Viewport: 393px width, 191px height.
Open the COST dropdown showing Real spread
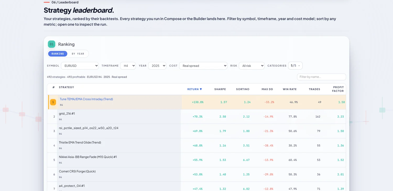coord(203,66)
